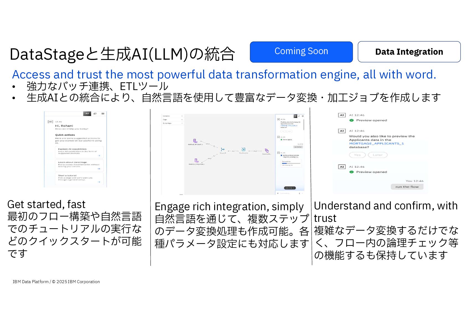Click arrow on Learn about DataStage card
The width and height of the screenshot is (466, 329).
pos(99,169)
